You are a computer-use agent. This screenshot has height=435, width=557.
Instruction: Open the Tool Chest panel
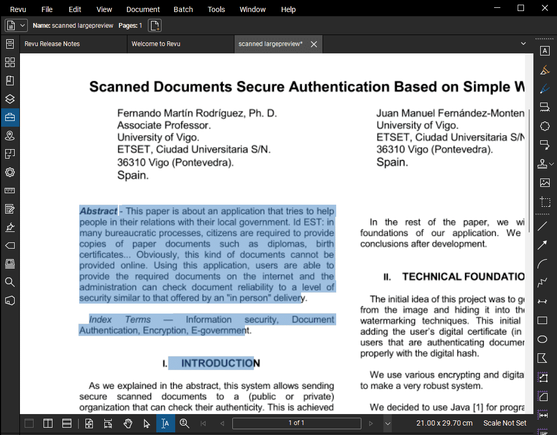9,117
